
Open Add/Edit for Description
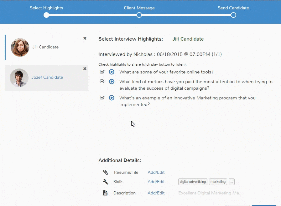tap(156, 193)
